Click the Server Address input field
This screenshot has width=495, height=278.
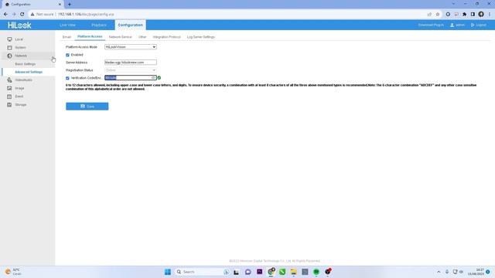tap(131, 63)
